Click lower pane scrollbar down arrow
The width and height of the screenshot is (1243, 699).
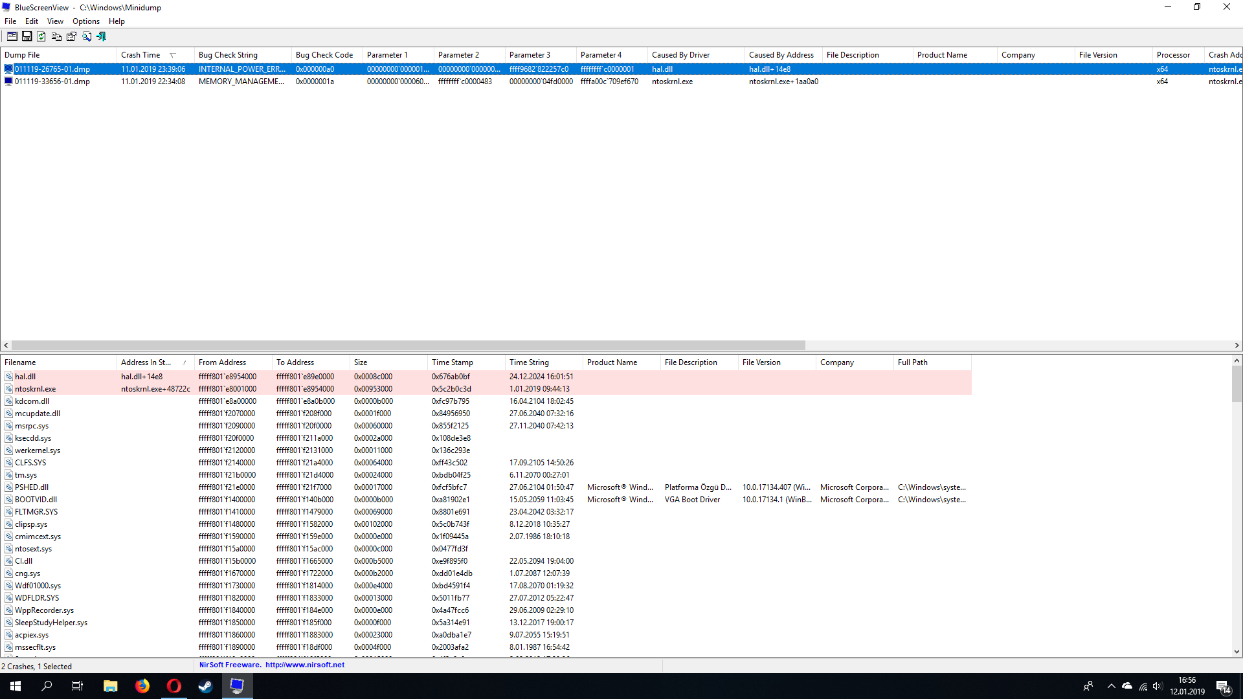click(1237, 652)
